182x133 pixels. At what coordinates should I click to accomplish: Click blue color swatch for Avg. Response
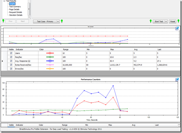[50, 61]
